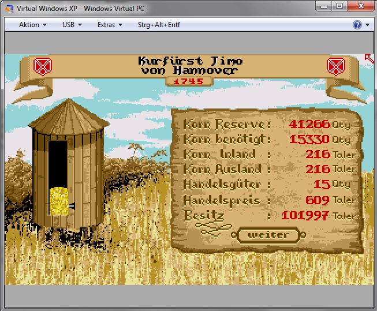The height and width of the screenshot is (311, 377).
Task: Select the Korn Reserve value 41266
Action: pos(308,124)
